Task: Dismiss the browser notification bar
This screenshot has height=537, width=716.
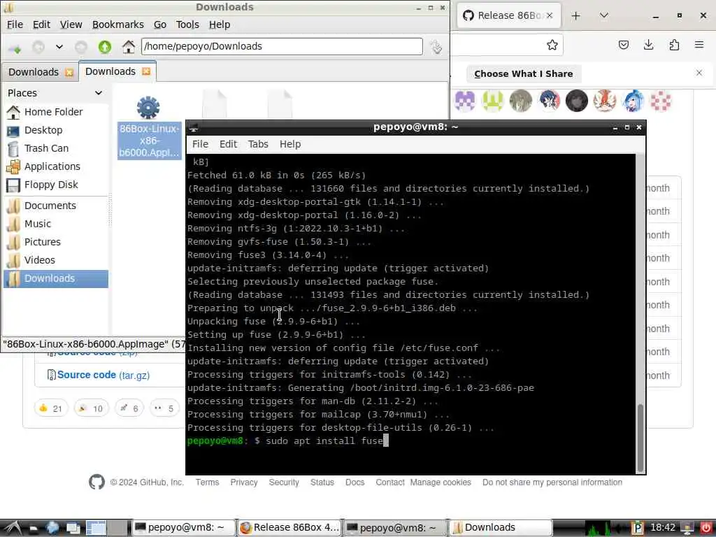Action: tap(699, 73)
